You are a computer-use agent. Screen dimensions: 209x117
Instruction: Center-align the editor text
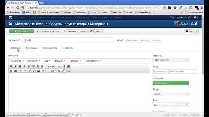coord(33,66)
